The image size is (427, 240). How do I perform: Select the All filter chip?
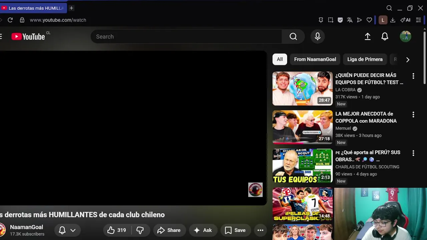(x=280, y=59)
